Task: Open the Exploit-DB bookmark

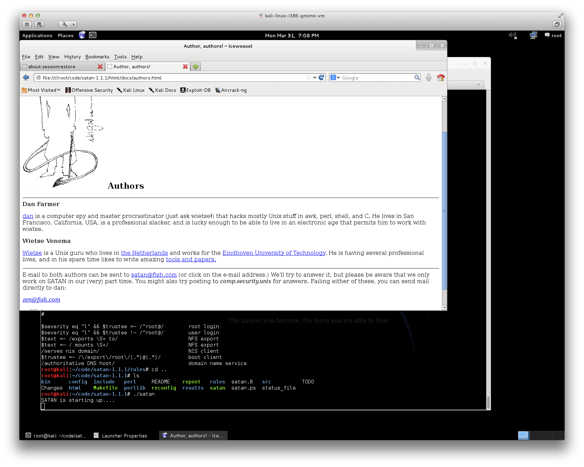Action: click(x=196, y=90)
